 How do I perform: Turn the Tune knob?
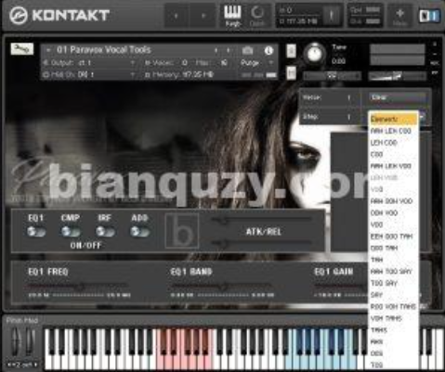[x=315, y=54]
